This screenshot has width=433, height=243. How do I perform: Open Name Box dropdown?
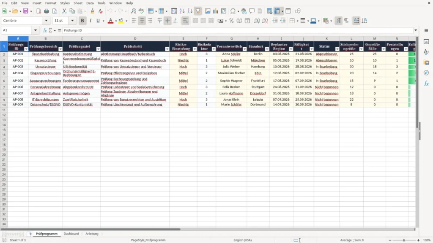coord(36,30)
